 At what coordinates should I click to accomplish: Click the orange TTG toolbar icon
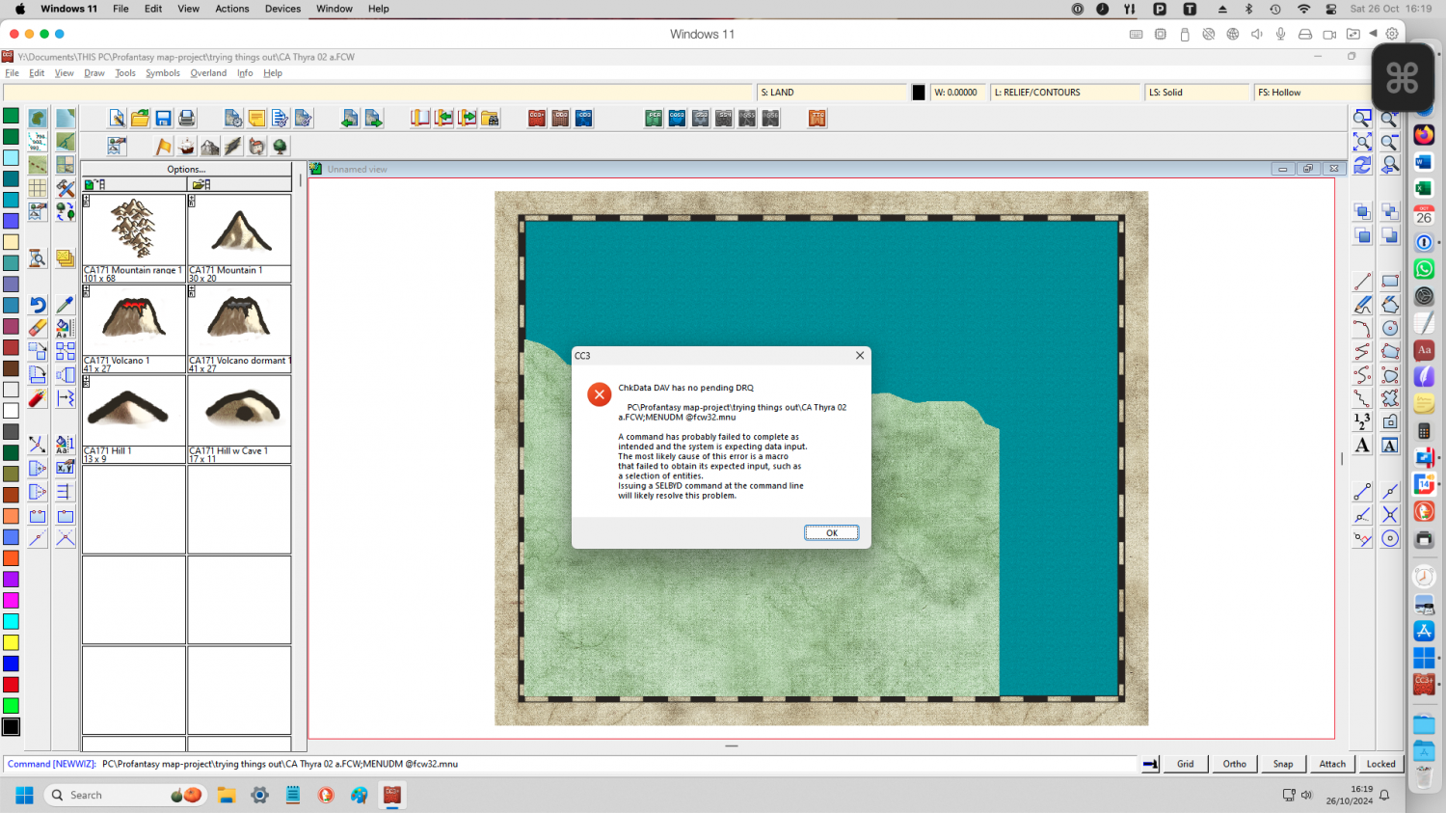[x=817, y=118]
